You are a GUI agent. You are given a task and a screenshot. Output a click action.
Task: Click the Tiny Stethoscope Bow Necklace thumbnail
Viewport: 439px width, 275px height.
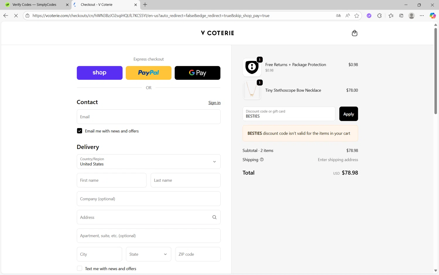coord(252,90)
